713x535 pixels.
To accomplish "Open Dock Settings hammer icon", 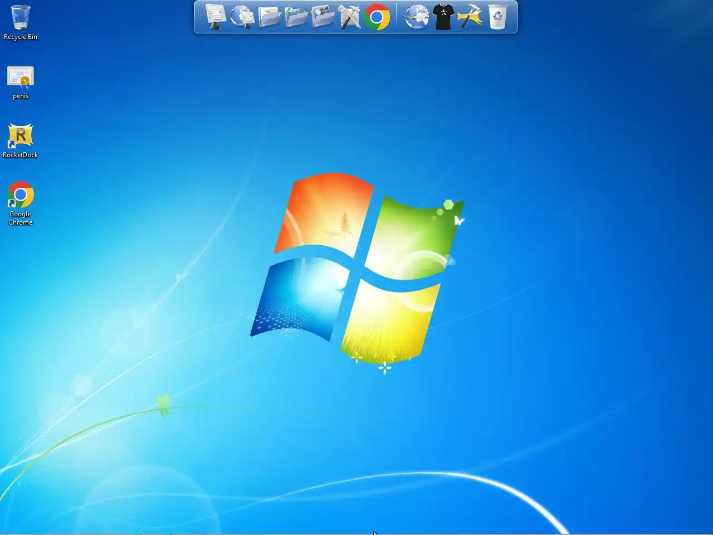I will pos(470,17).
